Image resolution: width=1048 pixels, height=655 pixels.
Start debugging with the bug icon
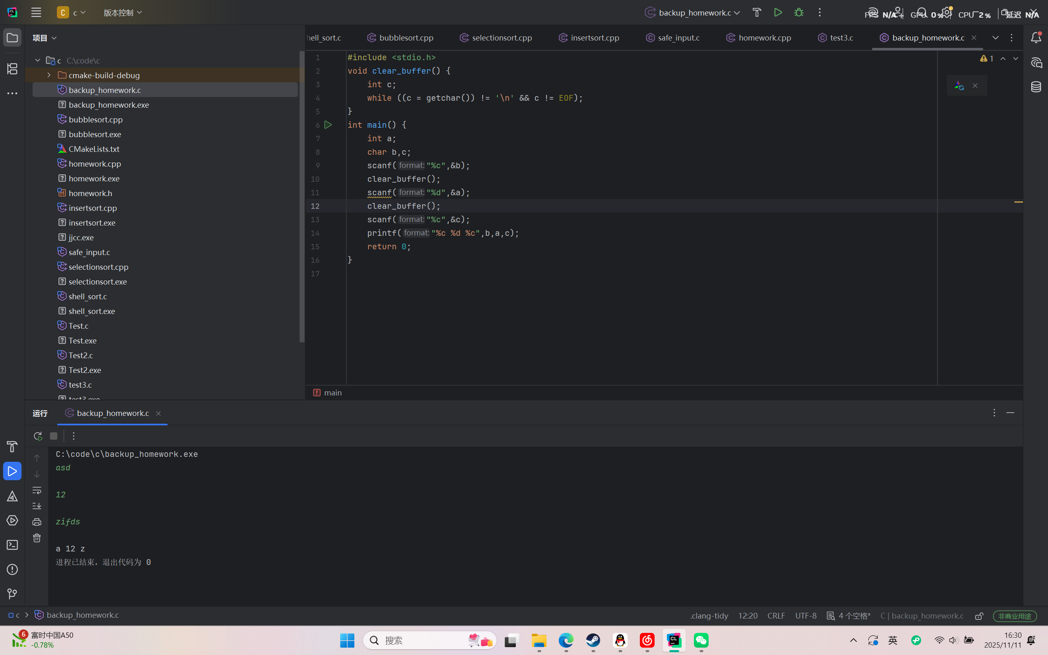pyautogui.click(x=799, y=13)
